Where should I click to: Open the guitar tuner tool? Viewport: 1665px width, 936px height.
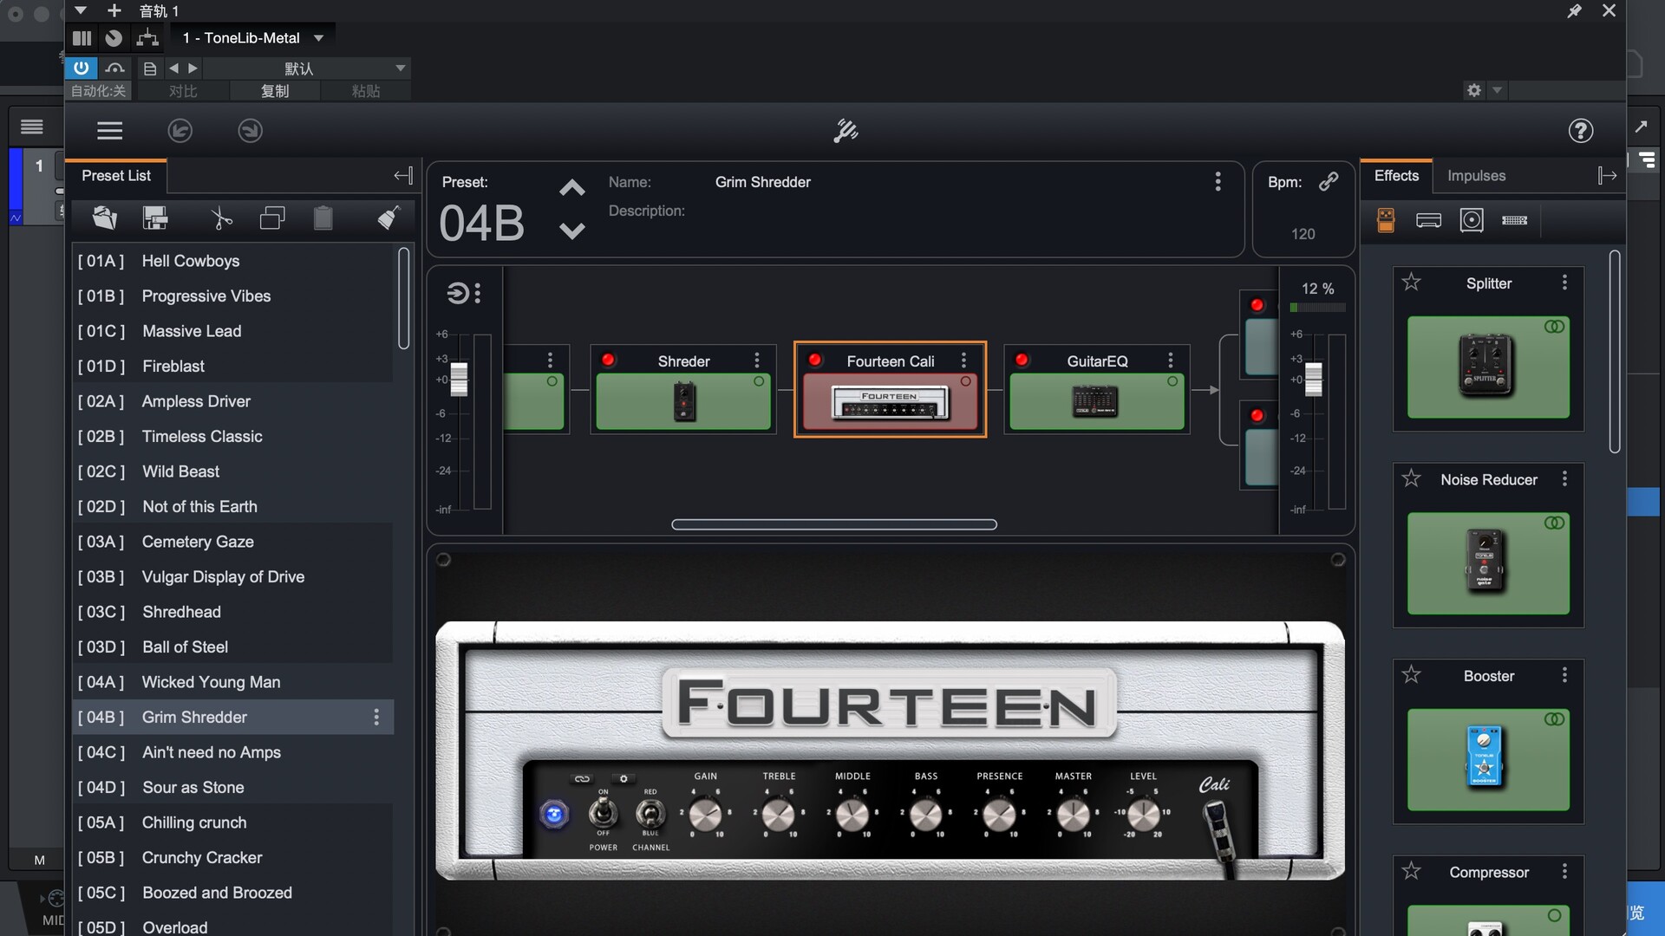pyautogui.click(x=846, y=130)
